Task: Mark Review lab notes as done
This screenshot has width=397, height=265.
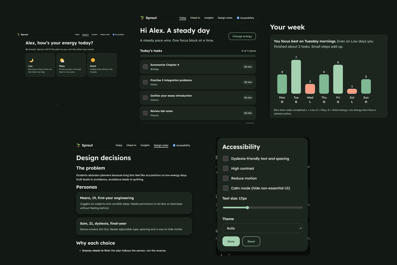Action: [145, 113]
